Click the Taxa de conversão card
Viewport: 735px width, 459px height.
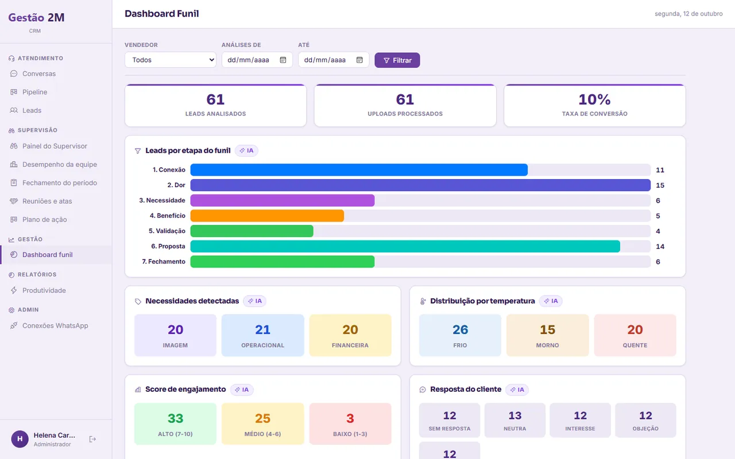coord(595,106)
